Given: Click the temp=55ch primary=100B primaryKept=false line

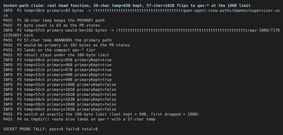Looking at the screenshot, I should point(60,85).
